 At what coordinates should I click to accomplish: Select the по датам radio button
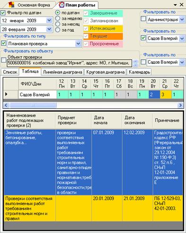pos(58,13)
